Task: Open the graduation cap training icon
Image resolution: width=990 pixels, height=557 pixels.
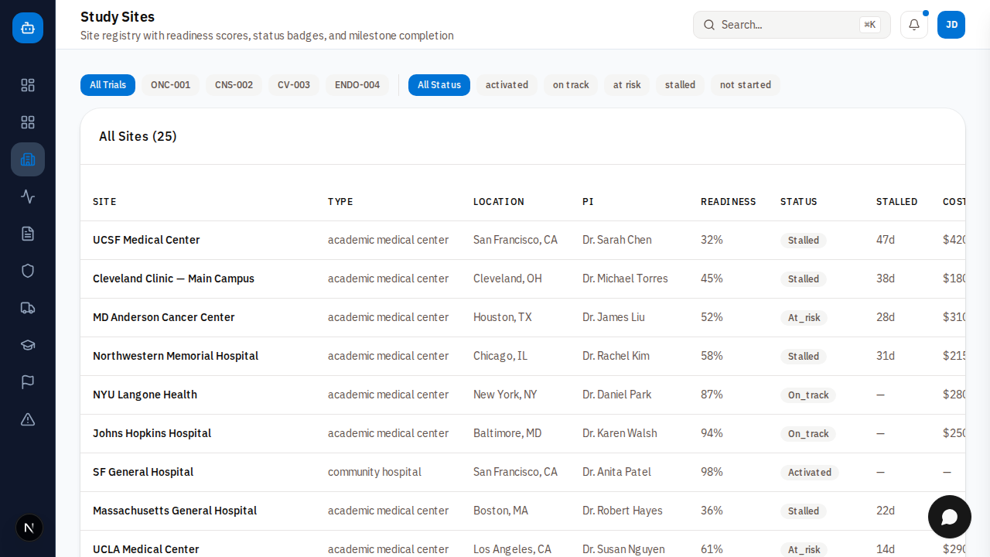Action: click(x=28, y=345)
